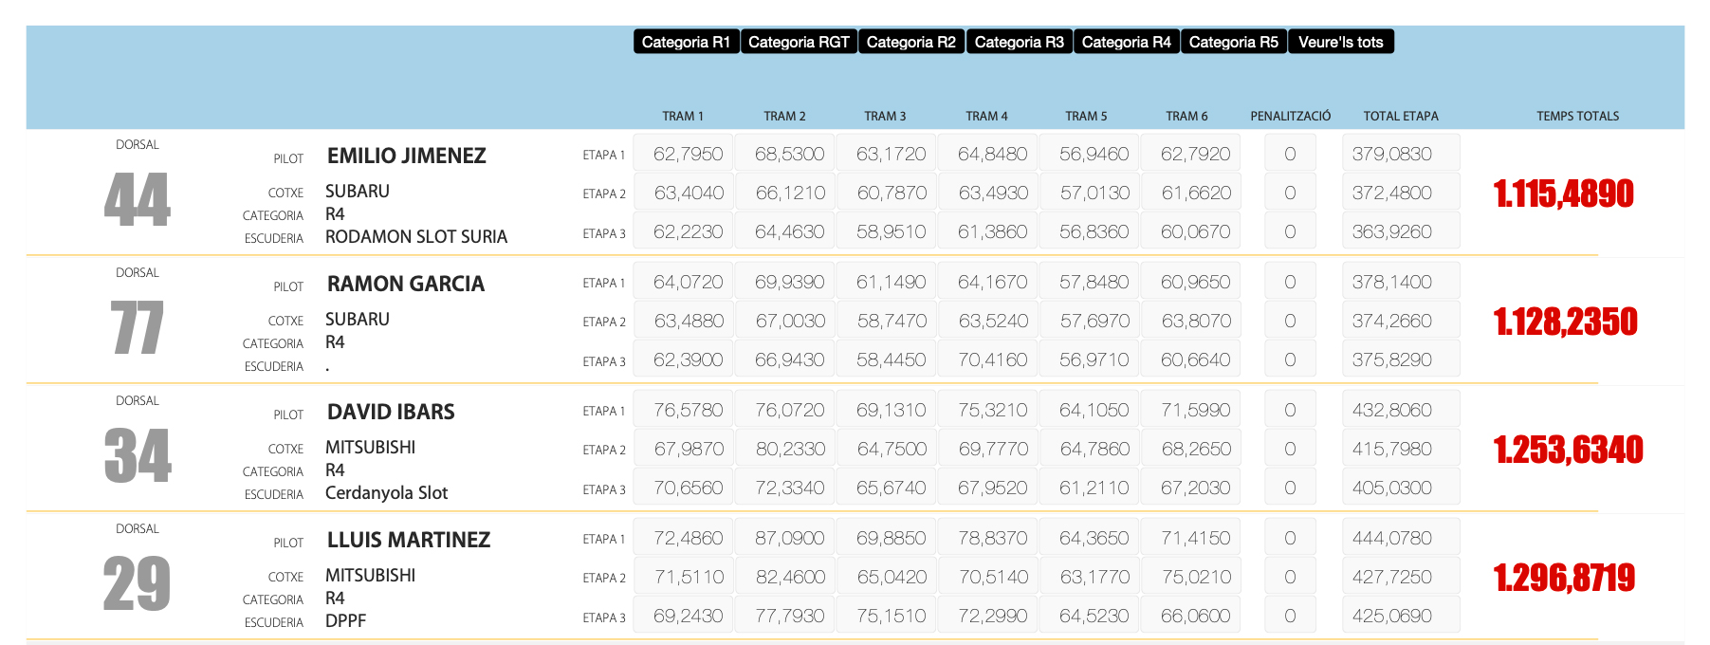This screenshot has height=645, width=1710.
Task: Click dorsal number 77
Action: click(x=138, y=328)
